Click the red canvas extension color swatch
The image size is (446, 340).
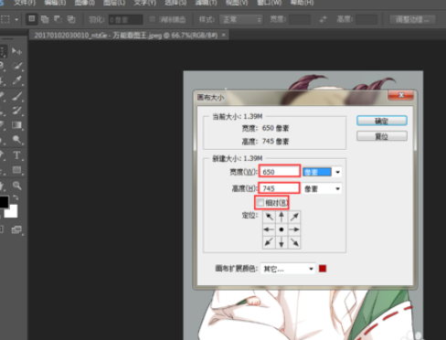tap(323, 269)
